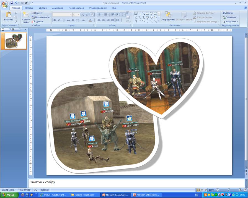Open the Дизайн ribbon tab

pyautogui.click(x=43, y=8)
